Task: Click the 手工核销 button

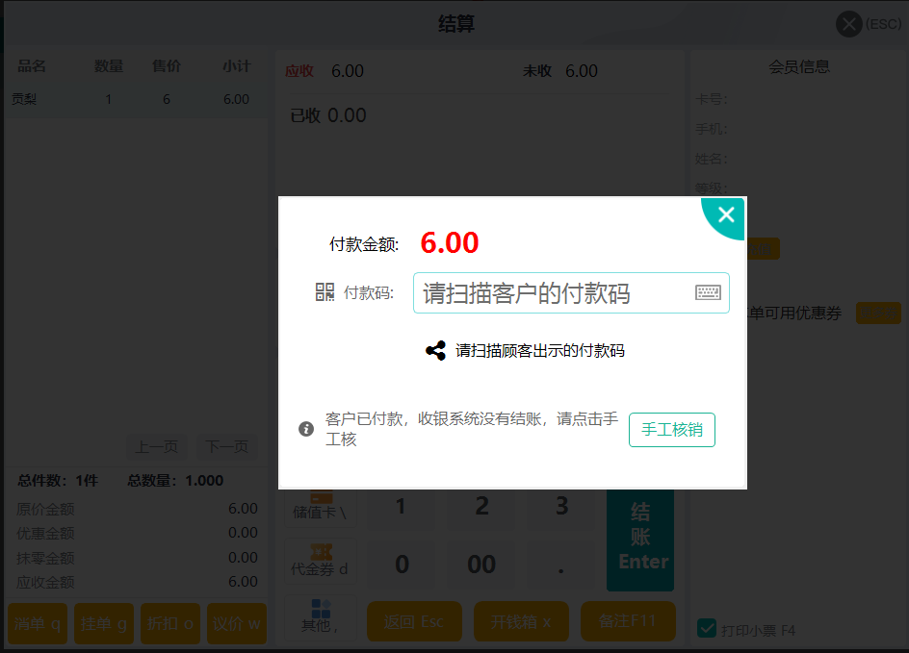Action: click(x=672, y=430)
